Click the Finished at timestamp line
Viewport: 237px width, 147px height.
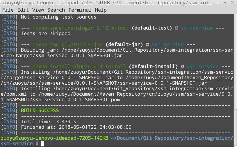76,127
